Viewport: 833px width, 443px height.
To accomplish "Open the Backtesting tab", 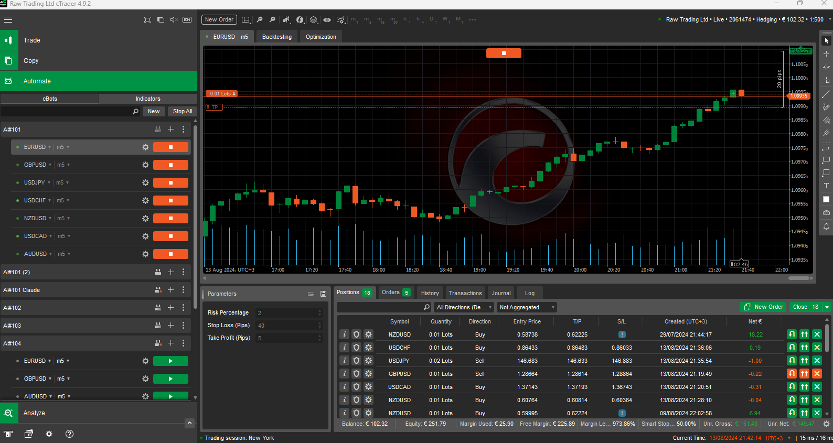I will pos(277,37).
